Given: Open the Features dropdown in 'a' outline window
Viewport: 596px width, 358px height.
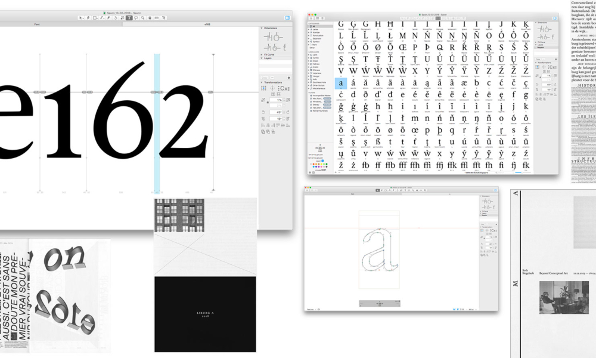Looking at the screenshot, I should point(311,309).
